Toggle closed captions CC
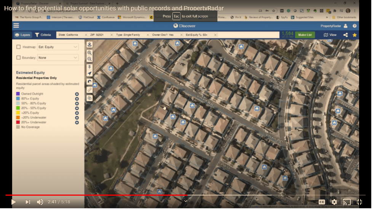372x209 pixels. pyautogui.click(x=322, y=202)
